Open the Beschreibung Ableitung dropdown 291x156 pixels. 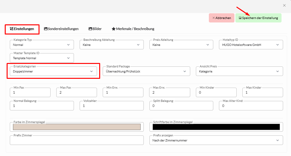111,45
